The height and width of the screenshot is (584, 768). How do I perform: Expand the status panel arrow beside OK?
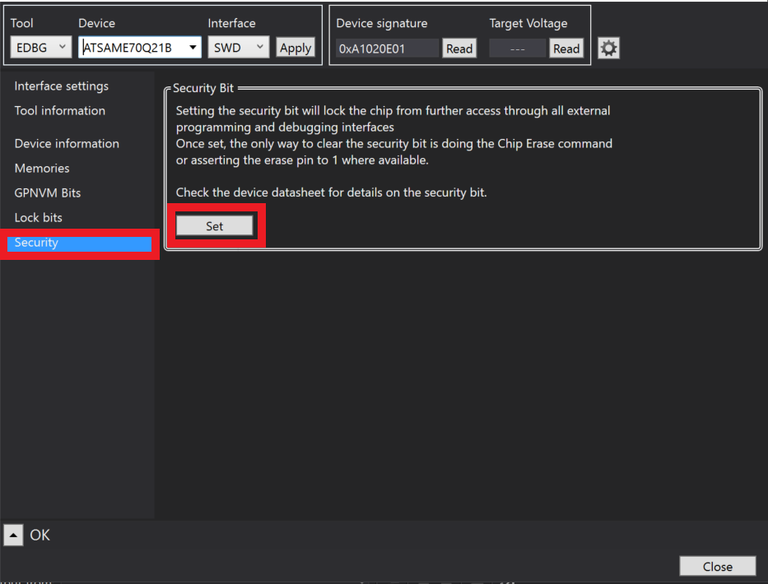(x=14, y=535)
